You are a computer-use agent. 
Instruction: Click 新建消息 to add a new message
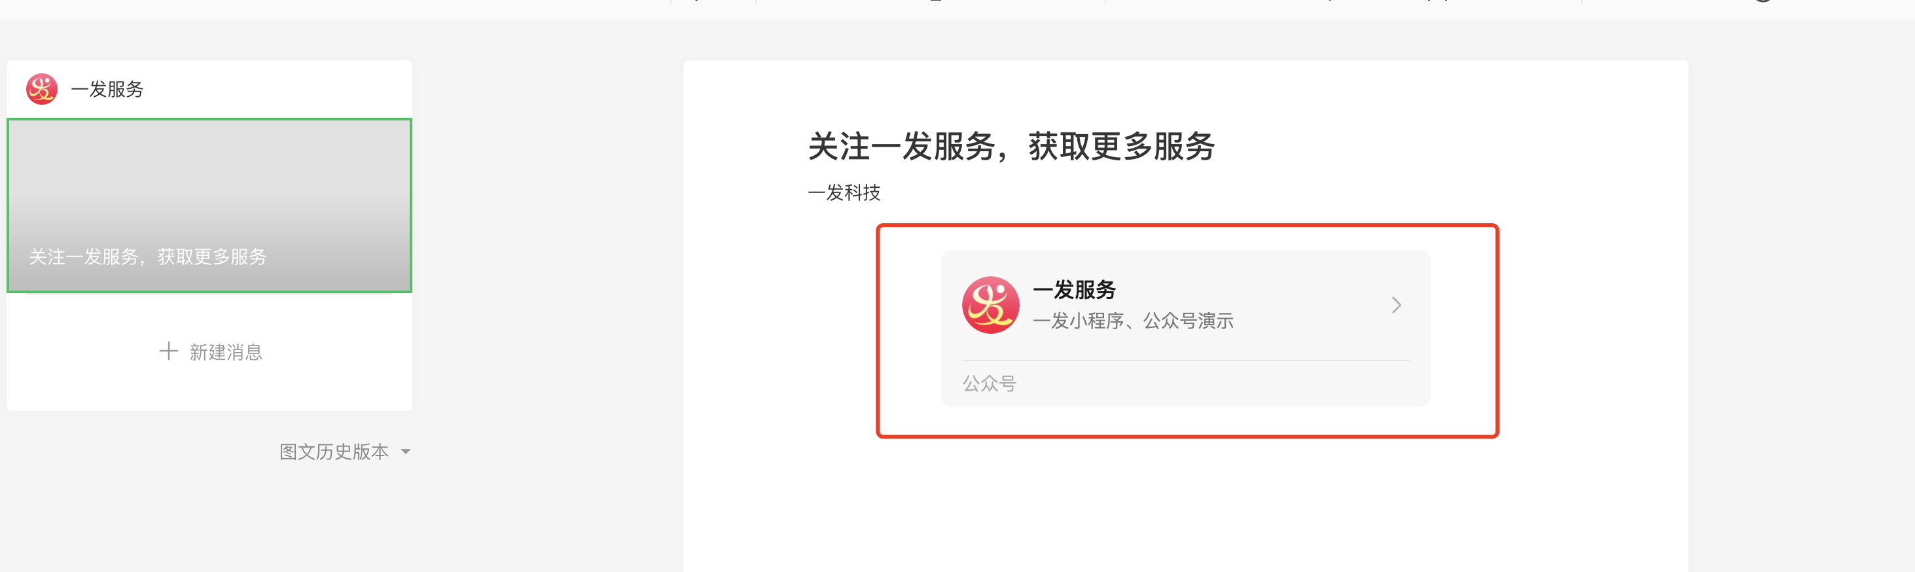(226, 352)
